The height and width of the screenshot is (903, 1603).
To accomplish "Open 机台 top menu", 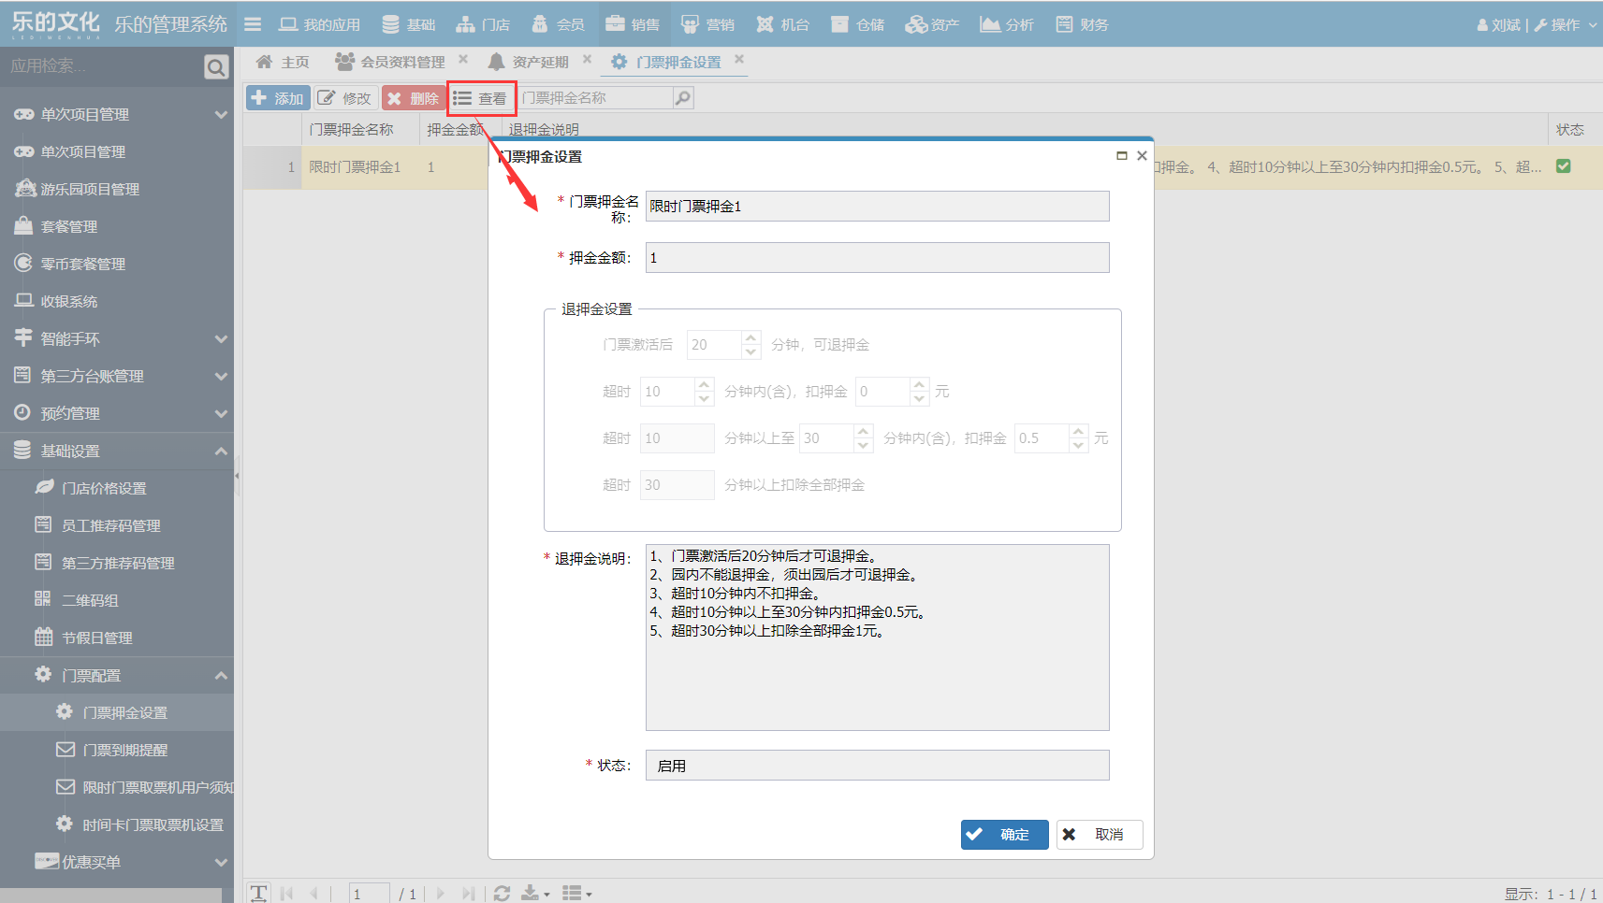I will [x=782, y=24].
